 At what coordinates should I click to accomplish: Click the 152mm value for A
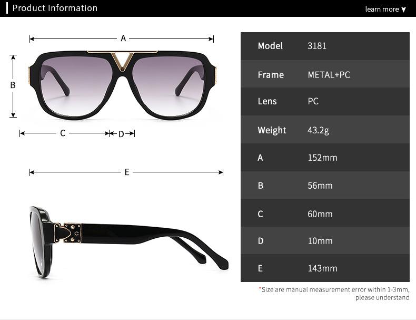(x=322, y=158)
